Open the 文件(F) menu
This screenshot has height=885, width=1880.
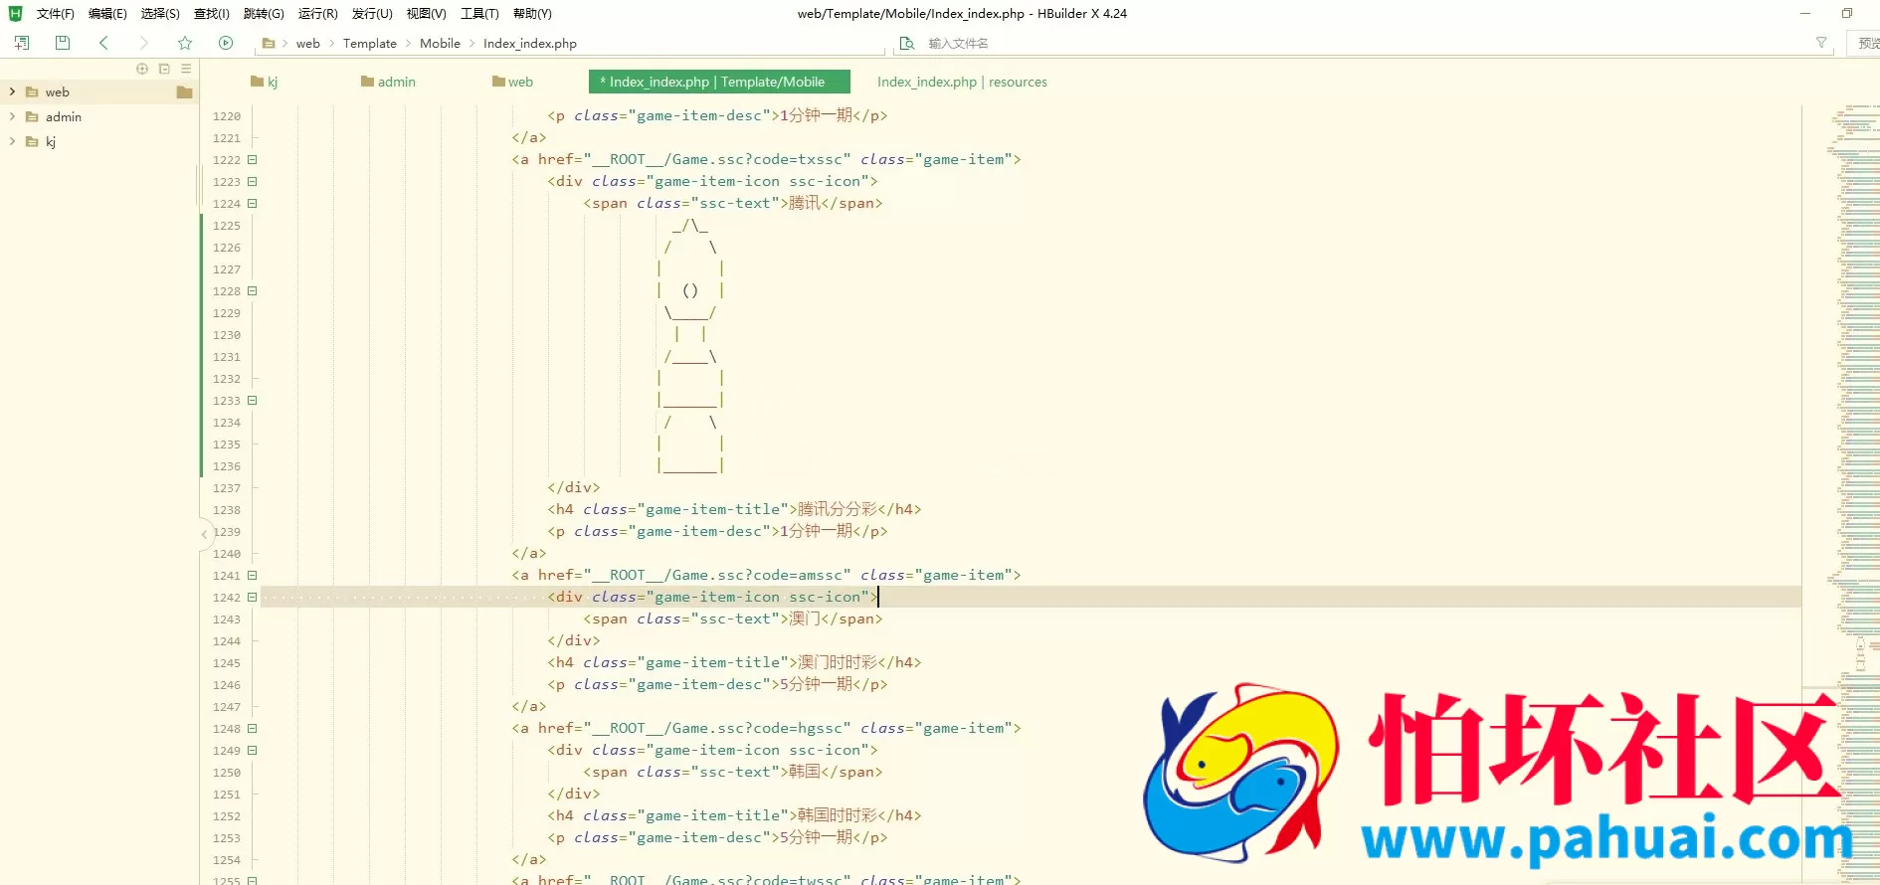tap(56, 14)
